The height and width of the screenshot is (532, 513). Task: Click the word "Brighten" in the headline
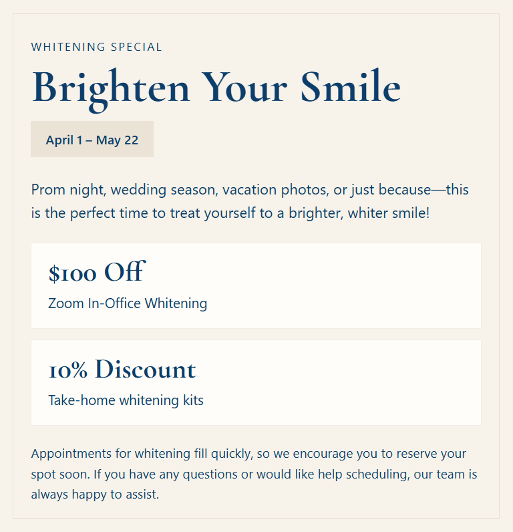pos(111,87)
